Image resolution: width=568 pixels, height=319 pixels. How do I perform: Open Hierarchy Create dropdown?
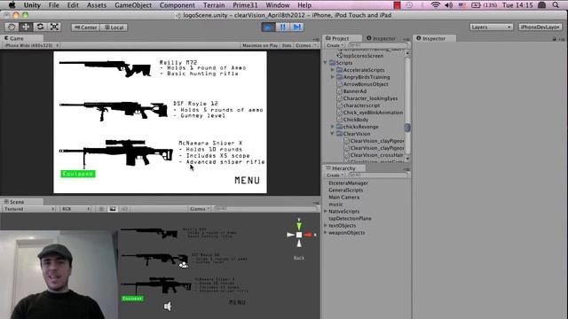pyautogui.click(x=335, y=175)
